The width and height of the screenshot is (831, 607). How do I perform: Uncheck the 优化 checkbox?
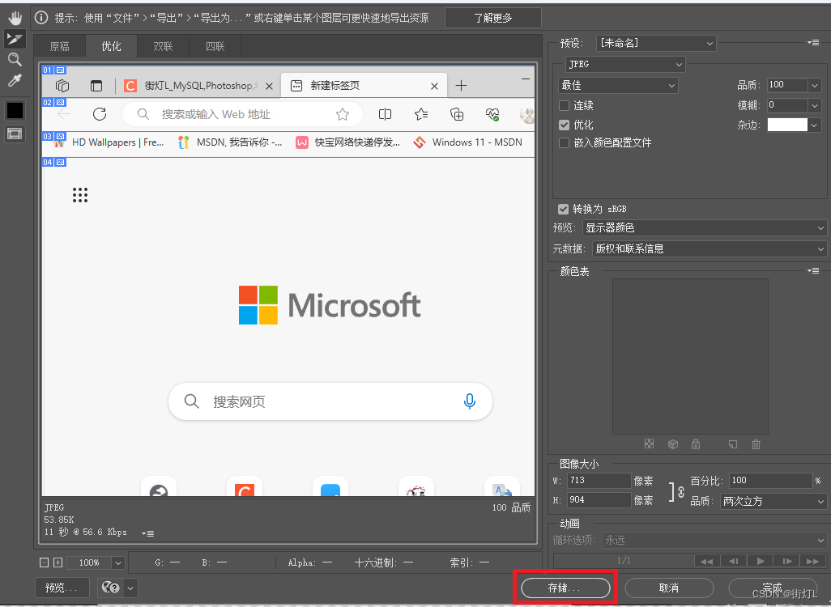[x=564, y=125]
